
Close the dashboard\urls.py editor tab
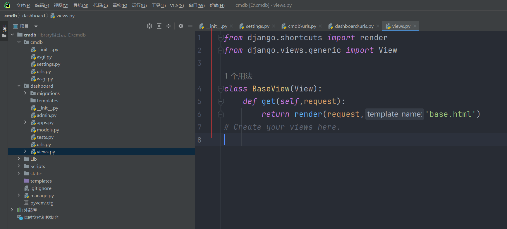(x=378, y=26)
